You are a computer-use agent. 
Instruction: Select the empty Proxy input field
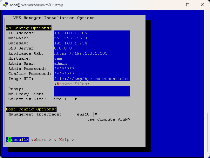coord(92,89)
